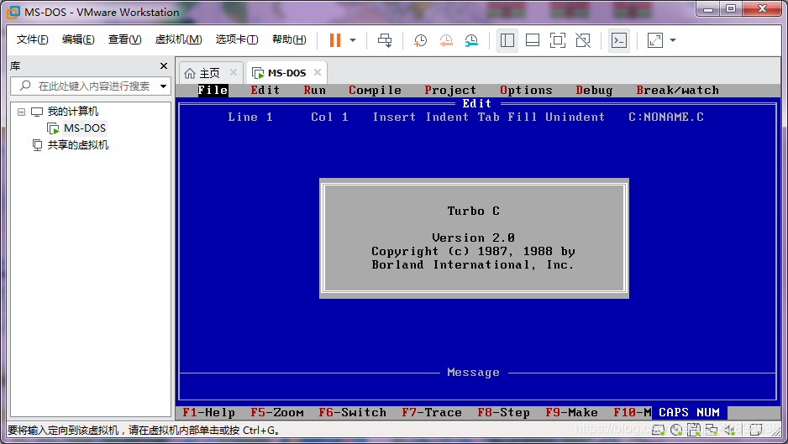Open Turbo C Compile menu
The height and width of the screenshot is (444, 788).
pyautogui.click(x=375, y=91)
